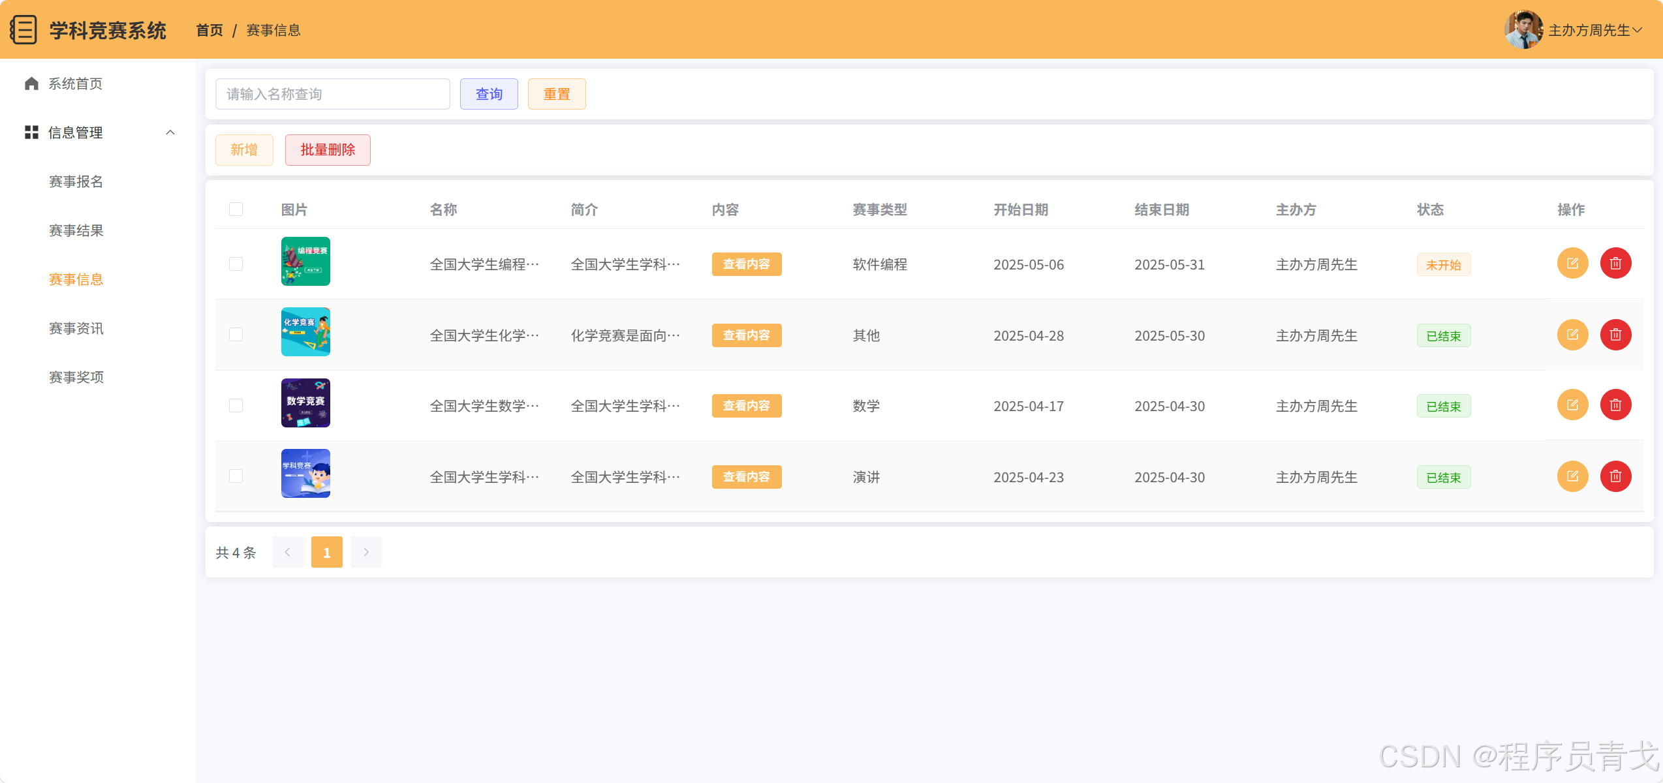Click edit icon for 编程 competition row
Viewport: 1663px width, 783px height.
click(x=1572, y=264)
